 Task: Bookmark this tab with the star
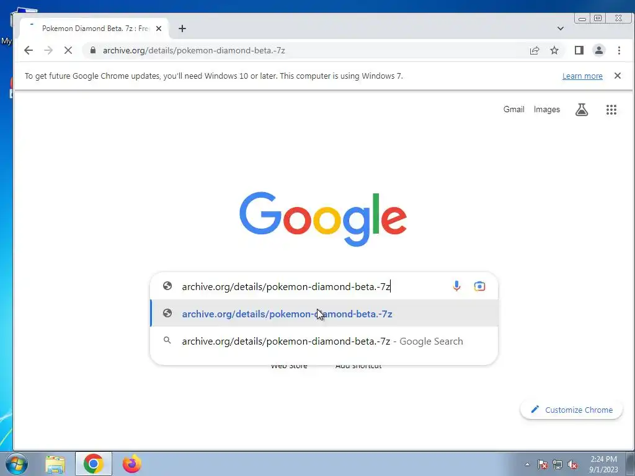pos(554,50)
